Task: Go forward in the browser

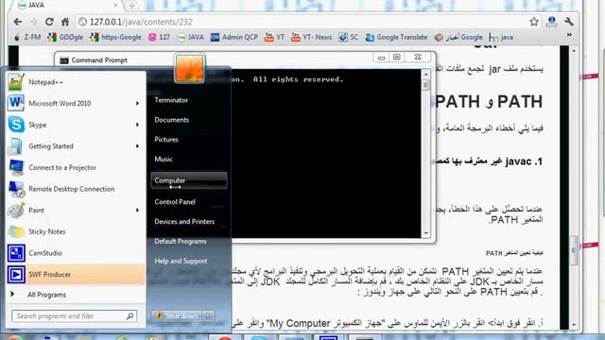Action: tap(34, 22)
